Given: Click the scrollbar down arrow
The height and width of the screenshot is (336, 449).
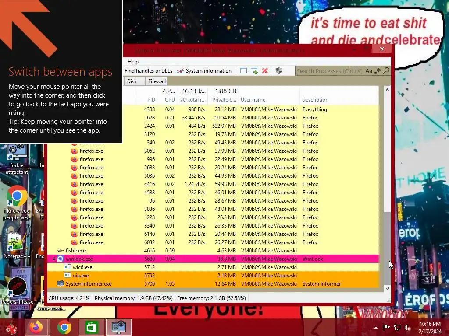Looking at the screenshot, I should (x=387, y=289).
